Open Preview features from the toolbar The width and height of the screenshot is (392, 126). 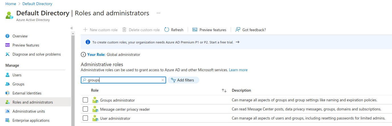(209, 30)
